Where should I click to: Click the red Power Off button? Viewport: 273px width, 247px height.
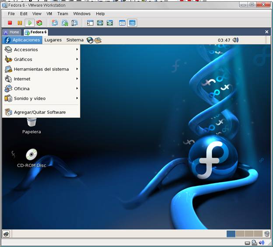10,23
